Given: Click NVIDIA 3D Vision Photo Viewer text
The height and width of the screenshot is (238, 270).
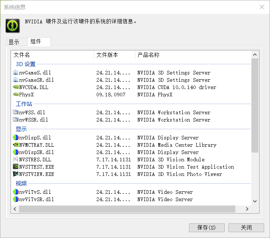Looking at the screenshot, I should coord(180,174).
